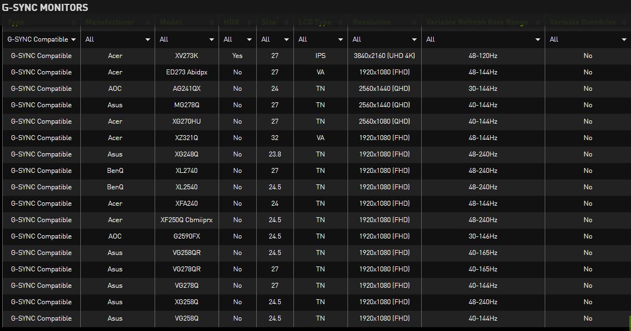Open the Variable Overdrive filter dropdown

click(x=588, y=39)
